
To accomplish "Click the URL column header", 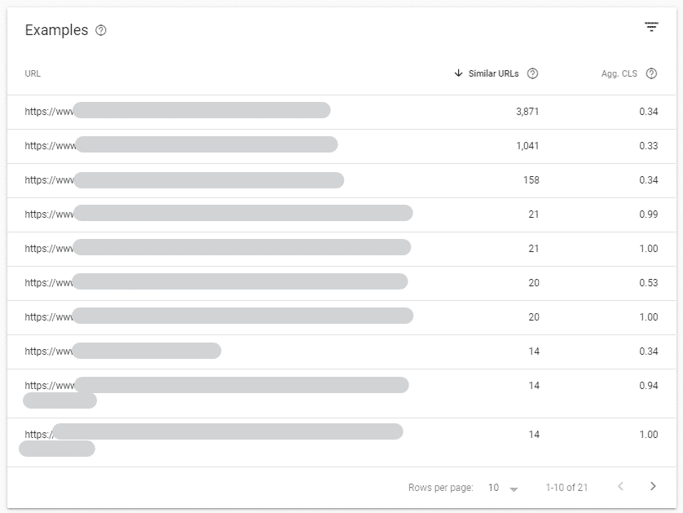I will tap(33, 73).
